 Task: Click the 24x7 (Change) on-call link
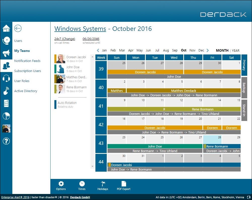click(65, 39)
